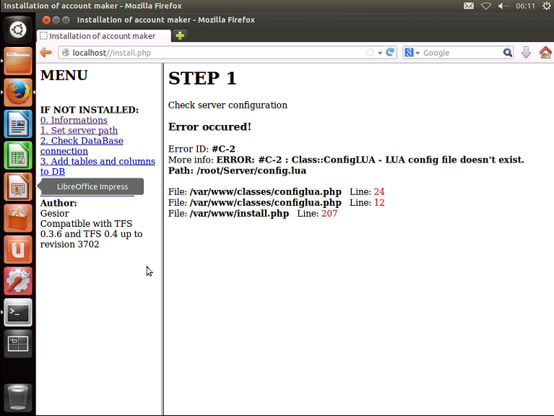Open Ubuntu Software Center
This screenshot has width=554, height=416.
coord(18,218)
